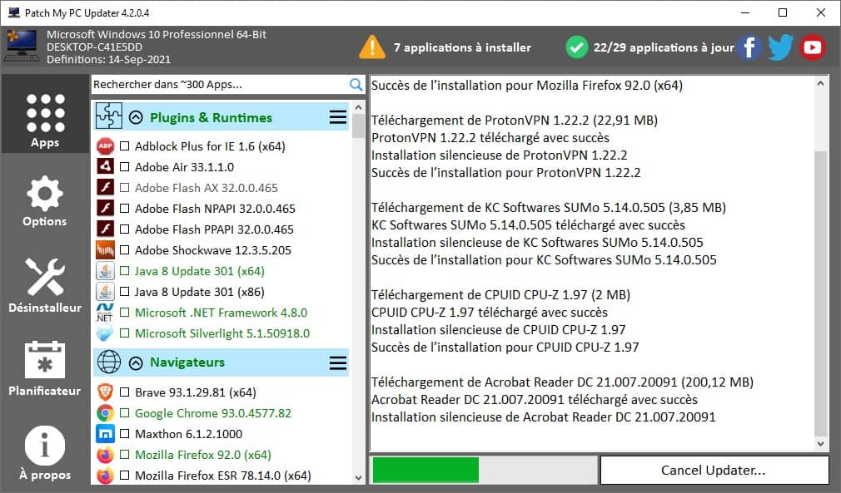Screen dimensions: 841x493
Task: Check the Adobe Air 33.1.1.0 checkbox
Action: pyautogui.click(x=124, y=167)
